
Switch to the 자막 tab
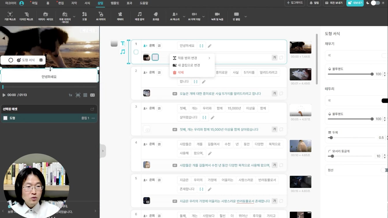pyautogui.click(x=74, y=3)
